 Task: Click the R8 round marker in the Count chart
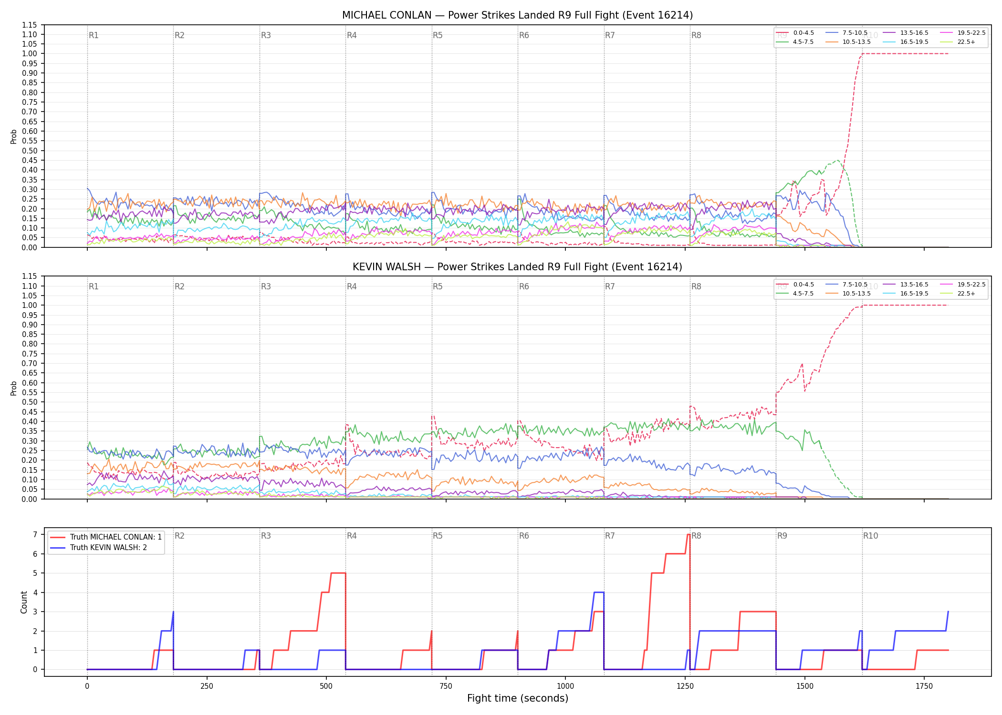click(696, 536)
